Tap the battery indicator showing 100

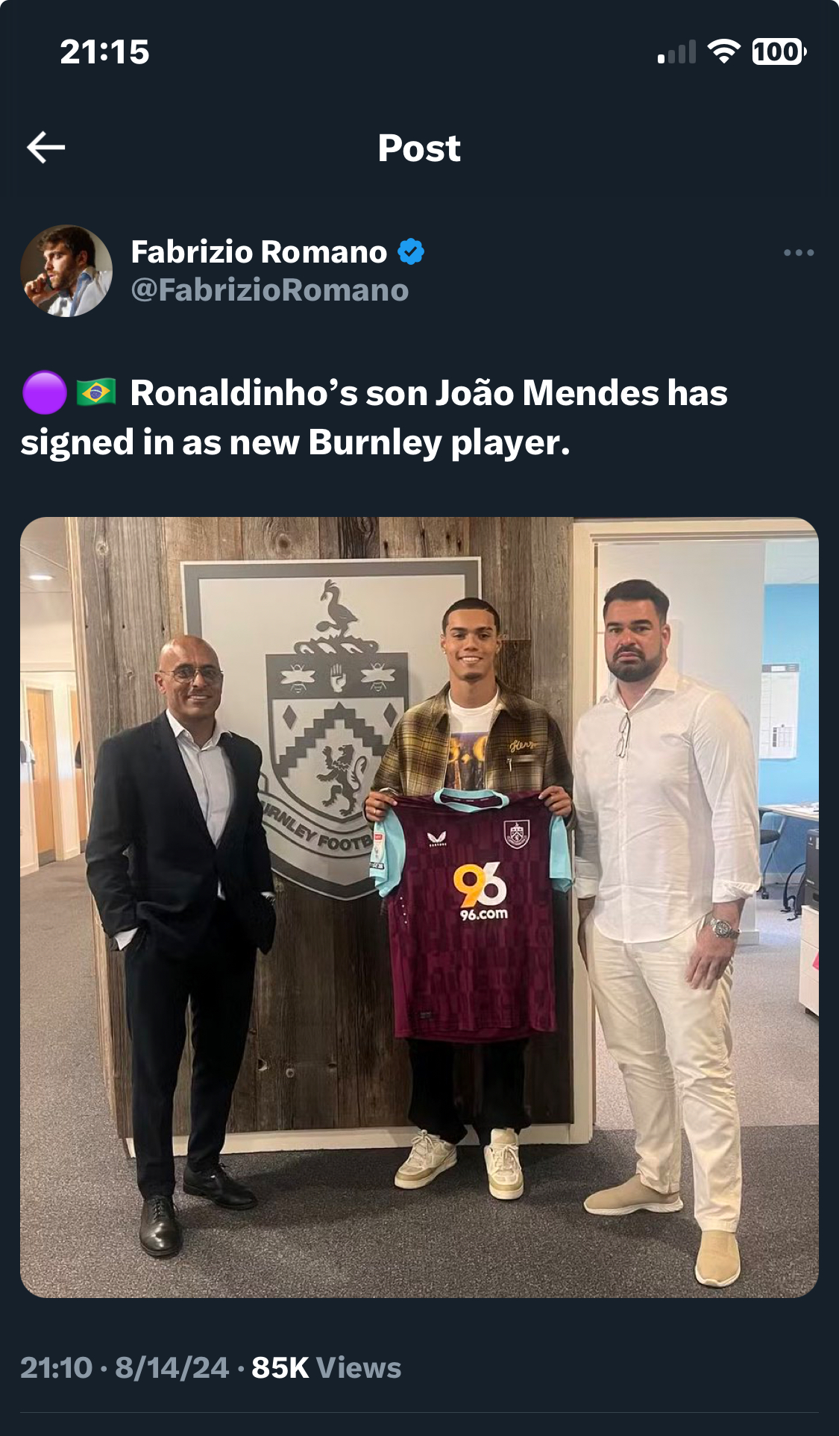click(x=779, y=51)
